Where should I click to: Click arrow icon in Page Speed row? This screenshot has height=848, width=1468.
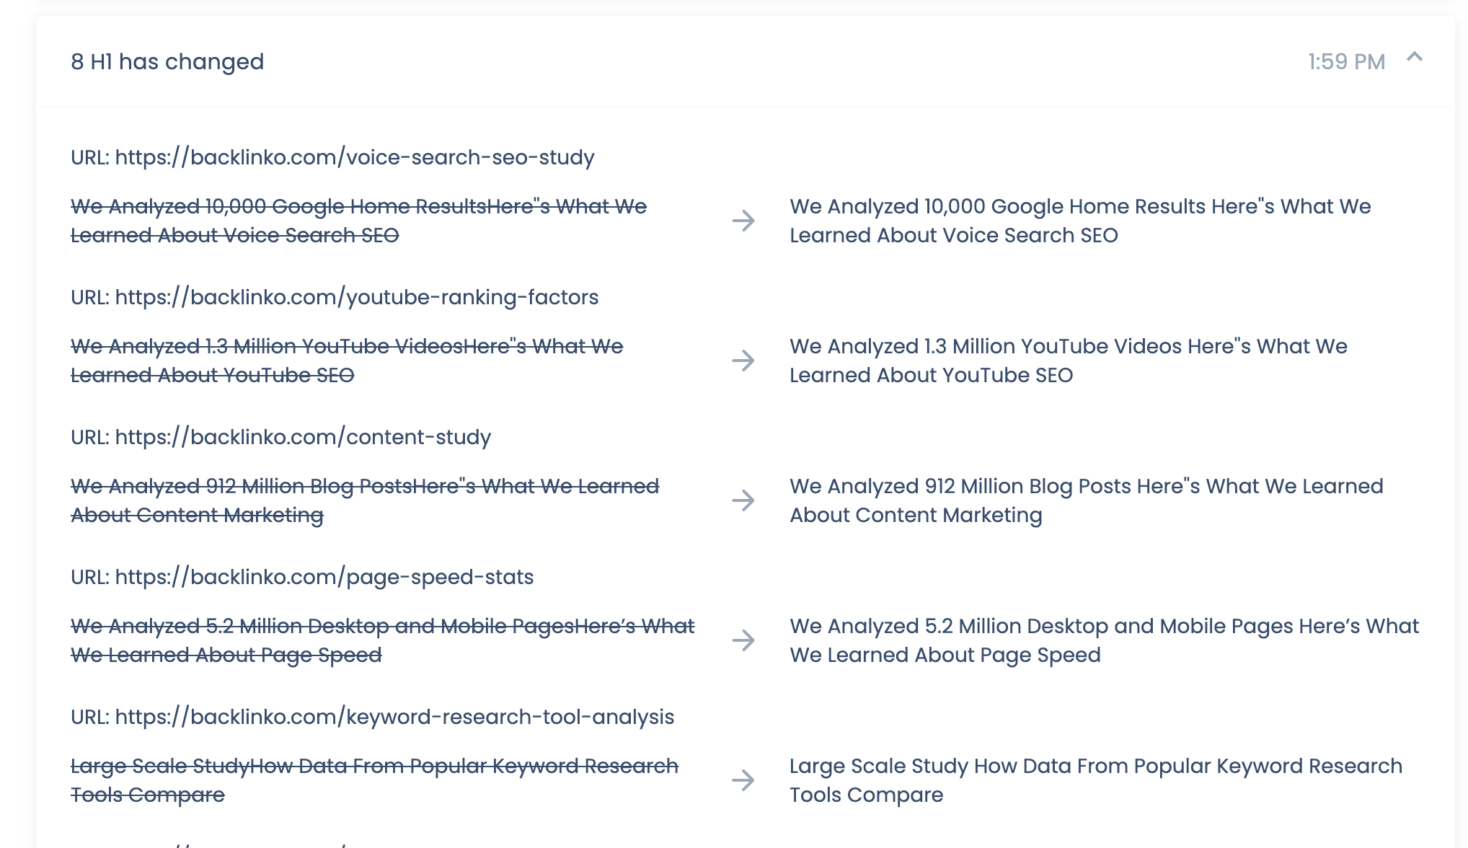[743, 640]
